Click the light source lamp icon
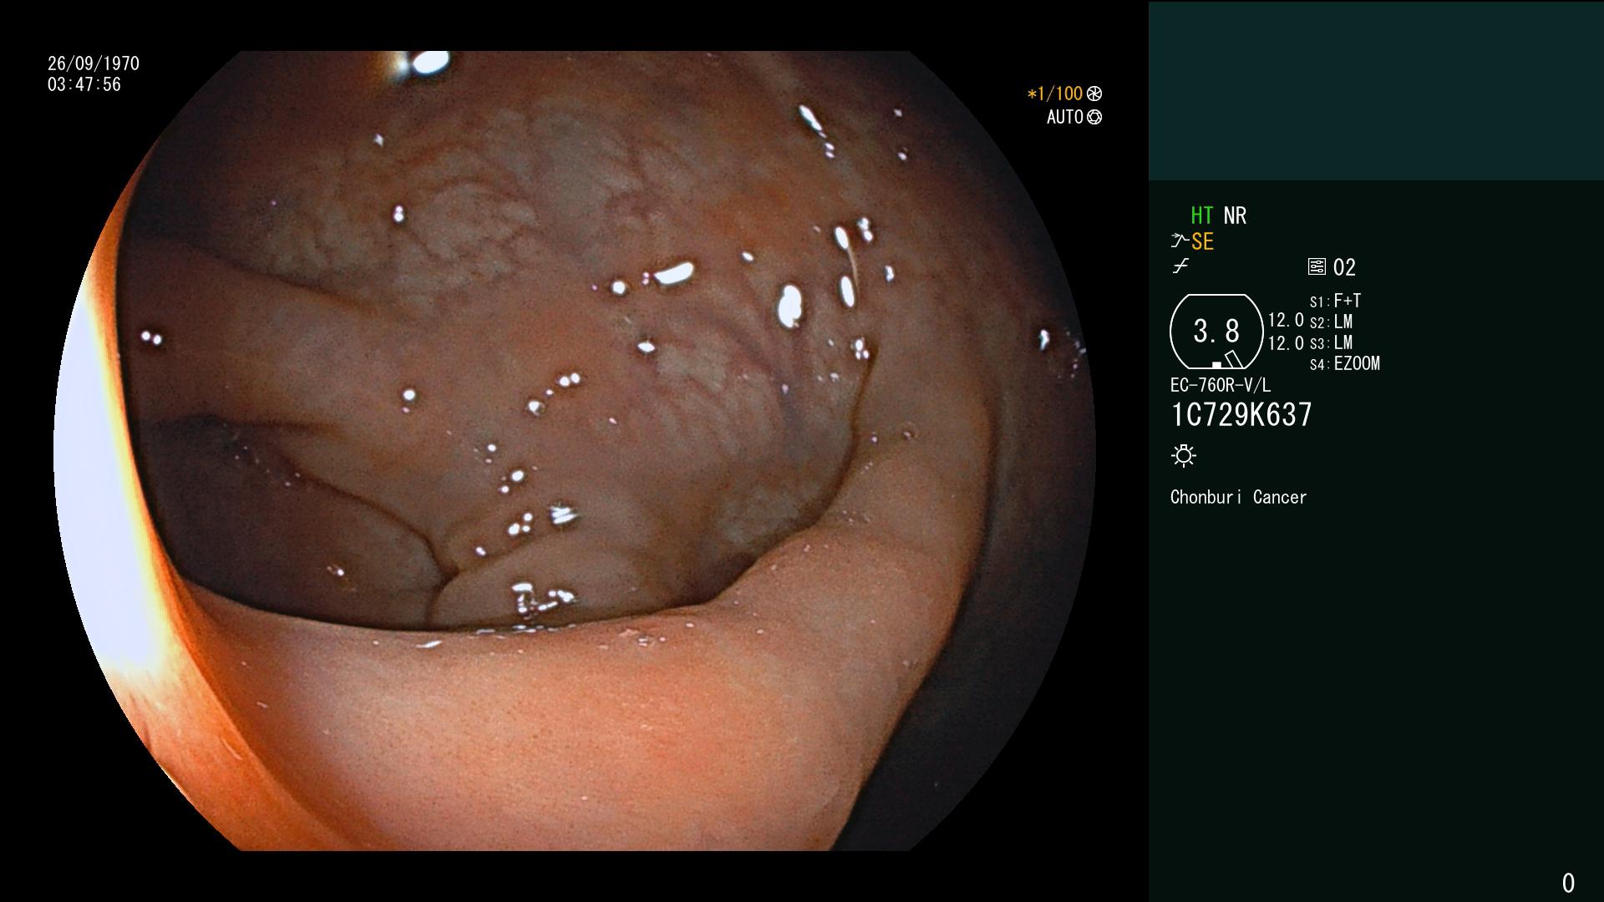Screen dimensions: 1604x902 [1184, 455]
